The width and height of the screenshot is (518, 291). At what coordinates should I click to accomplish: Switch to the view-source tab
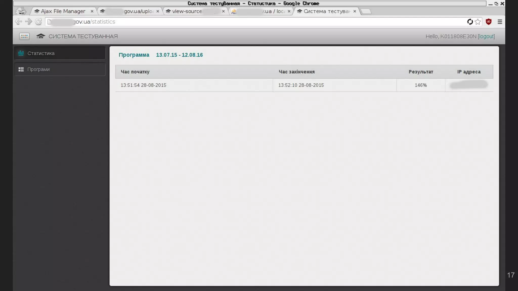187,11
